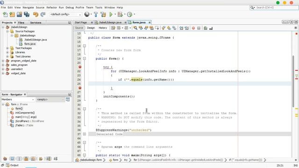
Task: Collapse the form() constructor fold on line 19
Action: tap(84, 58)
